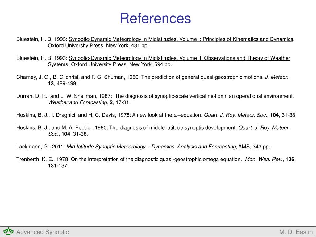Click the underlined word Systems
The height and width of the screenshot is (237, 316).
[x=58, y=64]
